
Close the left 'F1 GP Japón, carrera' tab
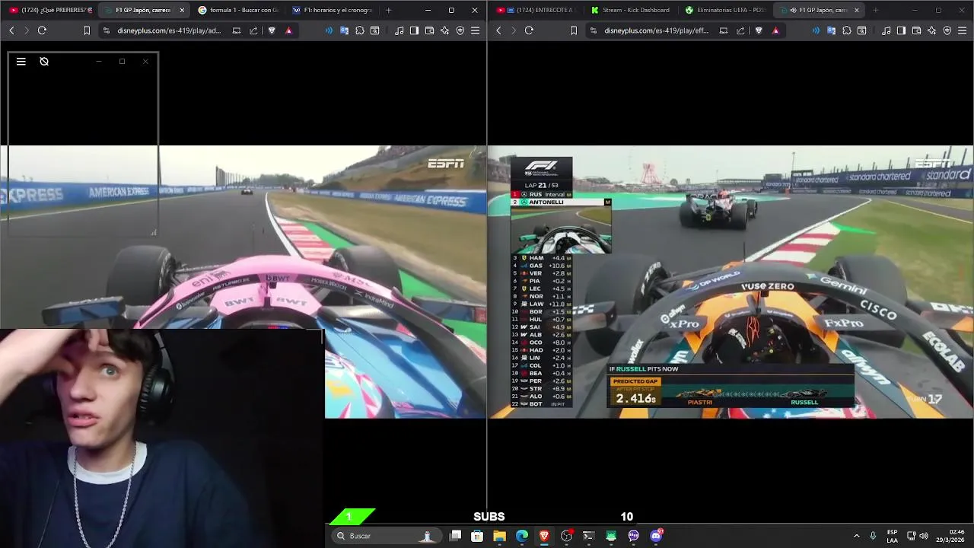pyautogui.click(x=182, y=10)
